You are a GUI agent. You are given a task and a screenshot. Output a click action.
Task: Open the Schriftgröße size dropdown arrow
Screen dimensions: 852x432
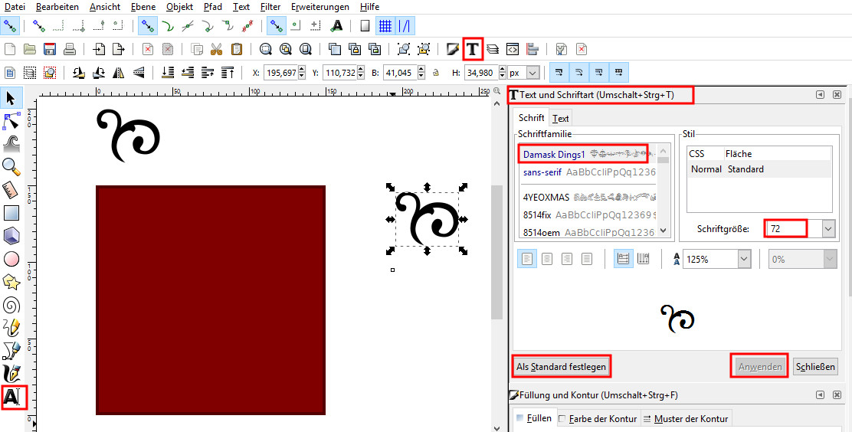pyautogui.click(x=828, y=229)
